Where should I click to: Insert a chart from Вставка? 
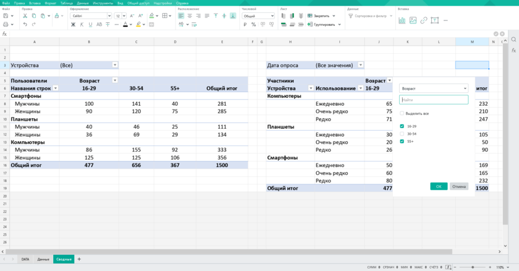coord(402,20)
